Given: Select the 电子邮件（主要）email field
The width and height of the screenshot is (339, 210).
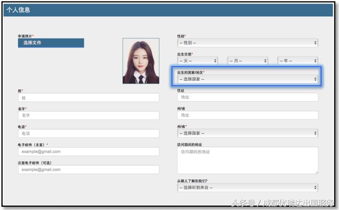Looking at the screenshot, I should click(89, 151).
